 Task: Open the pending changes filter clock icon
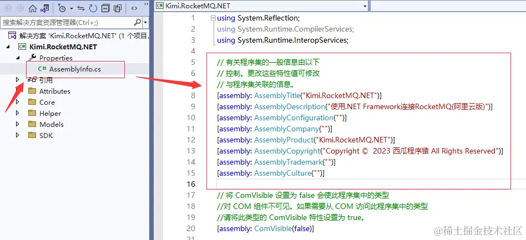tap(62, 9)
